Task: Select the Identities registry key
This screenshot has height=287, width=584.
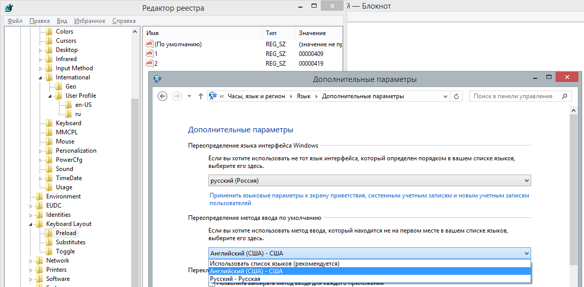Action: point(58,215)
